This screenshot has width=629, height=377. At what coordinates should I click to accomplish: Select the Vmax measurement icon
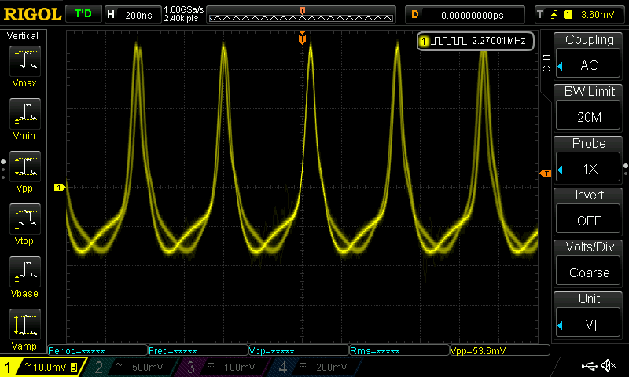pyautogui.click(x=25, y=61)
